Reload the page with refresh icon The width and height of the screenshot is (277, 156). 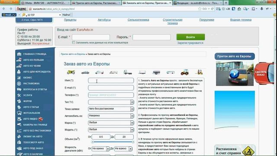point(213,9)
